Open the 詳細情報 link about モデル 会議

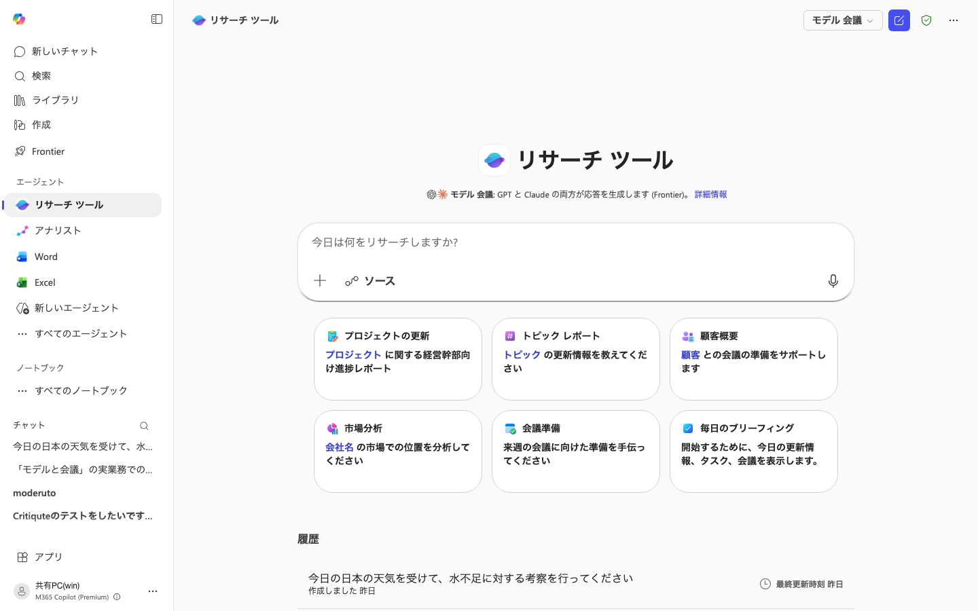pos(710,194)
